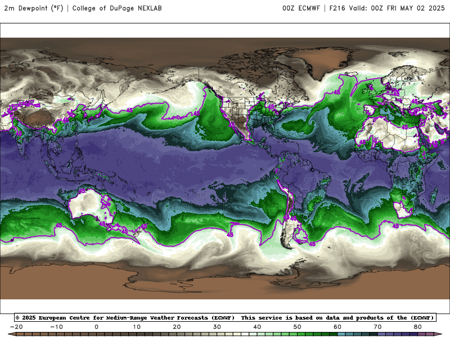
Task: Click the '2m Dewpoint (°F)' title text
Action: [x=34, y=8]
